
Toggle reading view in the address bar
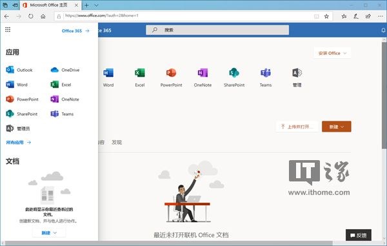317,16
